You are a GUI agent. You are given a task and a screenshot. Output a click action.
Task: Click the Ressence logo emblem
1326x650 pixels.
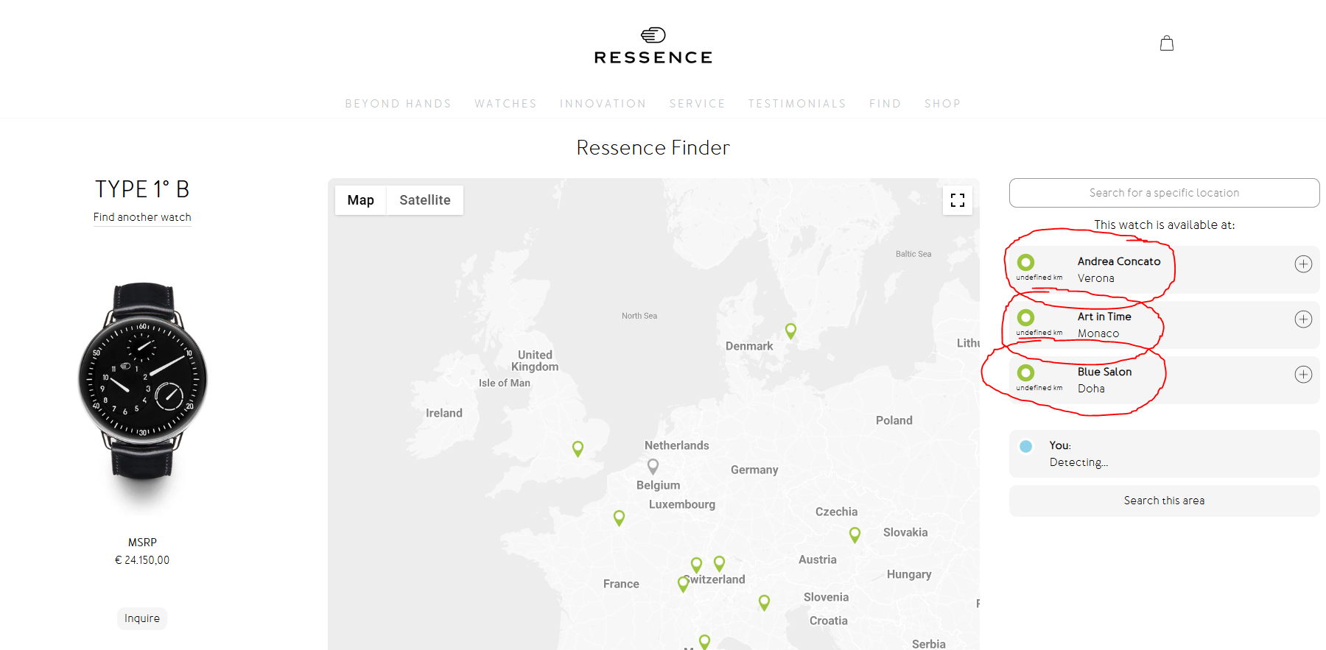653,35
